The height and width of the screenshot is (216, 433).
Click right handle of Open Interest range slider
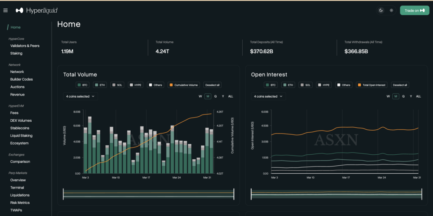(422, 194)
